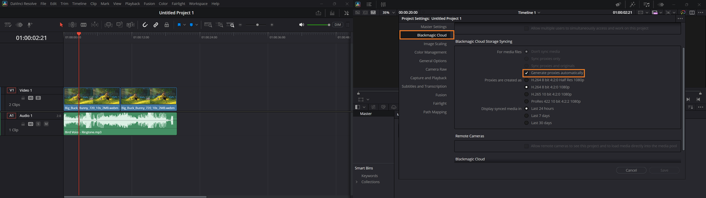
Task: Mute the Audio 1 track
Action: [x=46, y=124]
